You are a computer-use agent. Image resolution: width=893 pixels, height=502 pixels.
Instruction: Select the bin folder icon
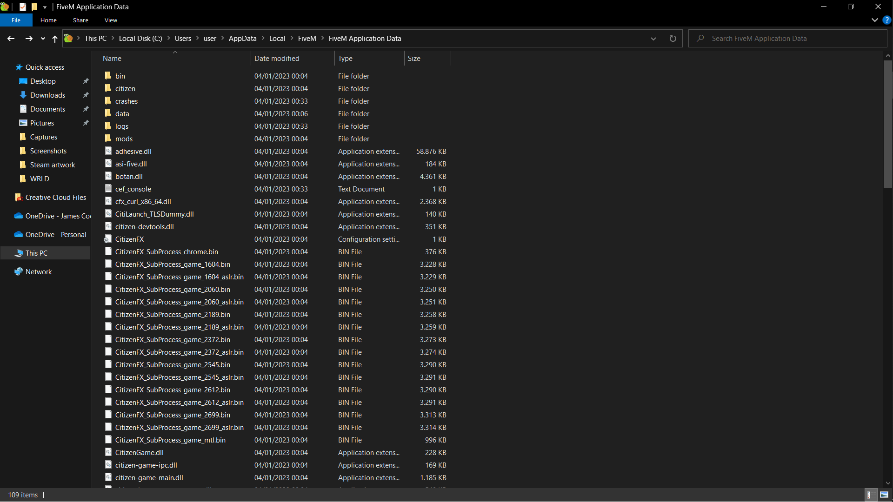[x=108, y=76]
